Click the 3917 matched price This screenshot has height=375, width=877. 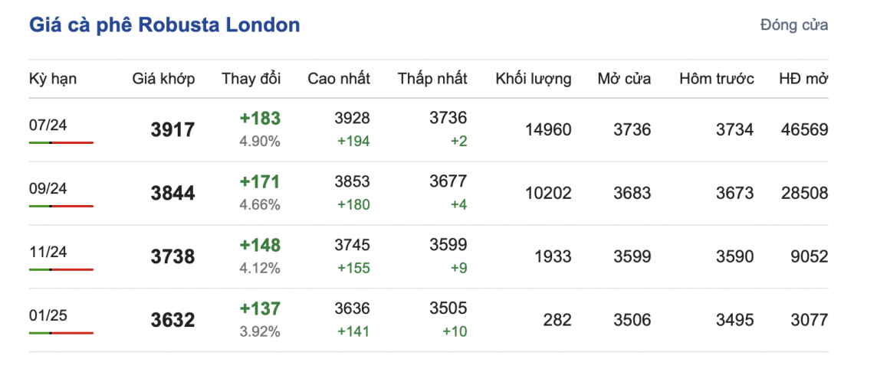point(172,130)
